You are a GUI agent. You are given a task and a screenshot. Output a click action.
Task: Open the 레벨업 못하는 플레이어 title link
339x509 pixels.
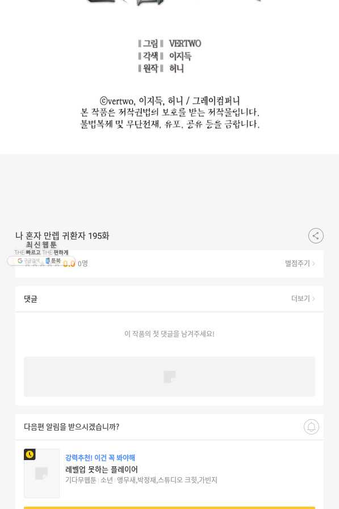[102, 469]
